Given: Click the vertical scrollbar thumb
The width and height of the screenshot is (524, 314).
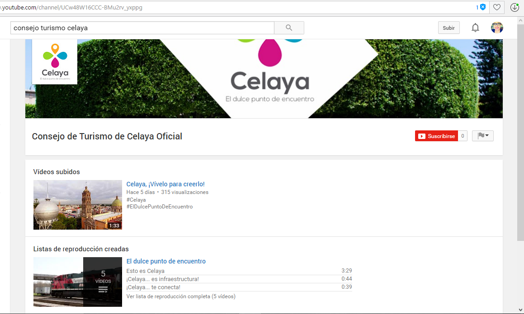Looking at the screenshot, I should coord(520,132).
